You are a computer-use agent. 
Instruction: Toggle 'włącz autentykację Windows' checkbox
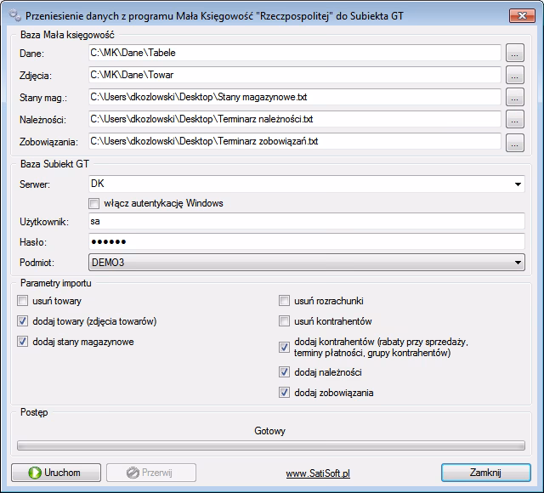94,204
